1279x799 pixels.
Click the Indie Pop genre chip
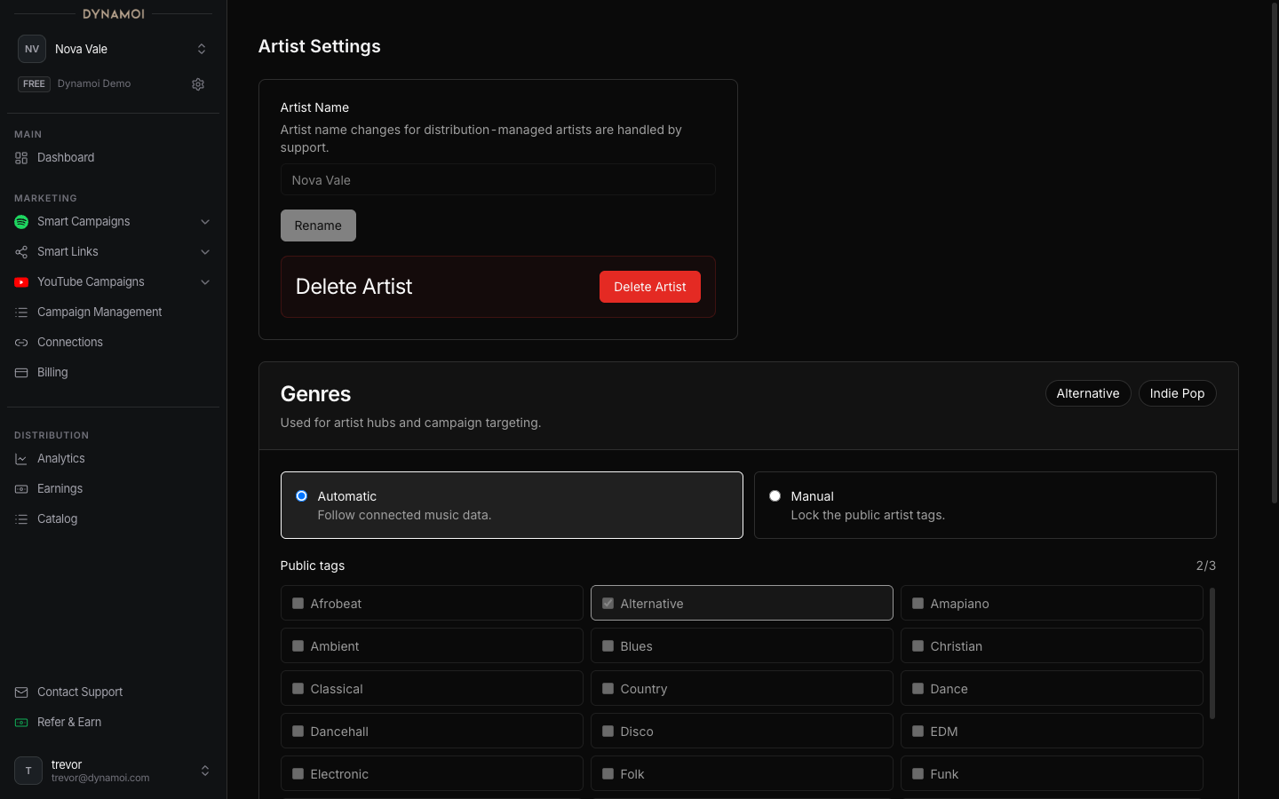pos(1178,393)
